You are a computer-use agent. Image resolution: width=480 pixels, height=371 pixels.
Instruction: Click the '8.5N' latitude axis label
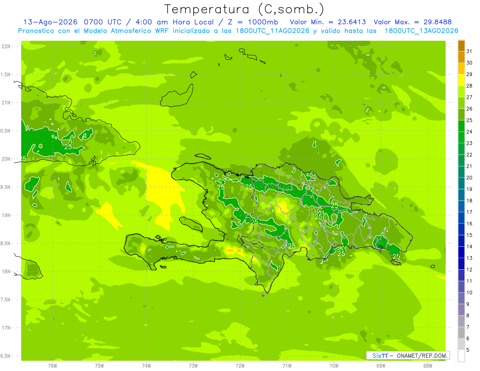(6, 243)
